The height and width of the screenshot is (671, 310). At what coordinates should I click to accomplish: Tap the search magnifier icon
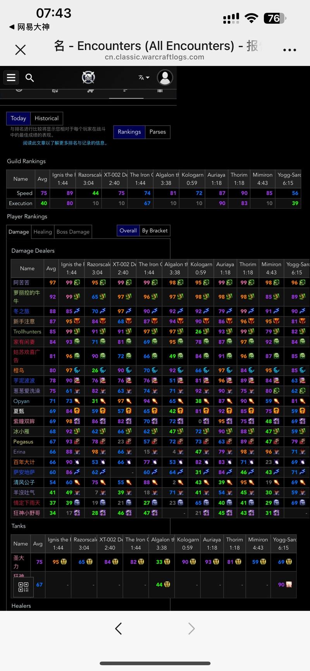(30, 78)
